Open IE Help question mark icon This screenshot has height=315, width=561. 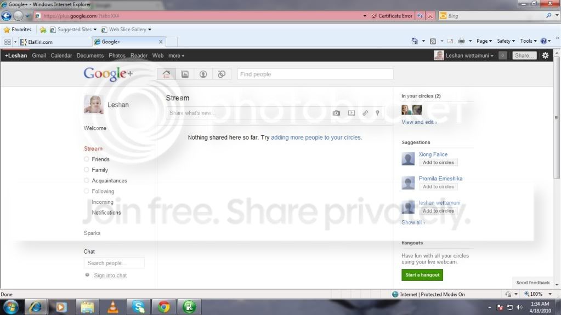pyautogui.click(x=543, y=41)
